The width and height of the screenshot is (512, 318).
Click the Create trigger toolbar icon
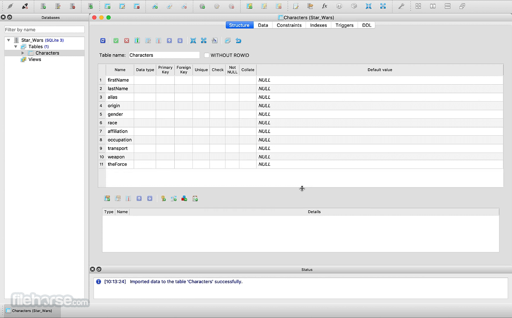coord(202,6)
